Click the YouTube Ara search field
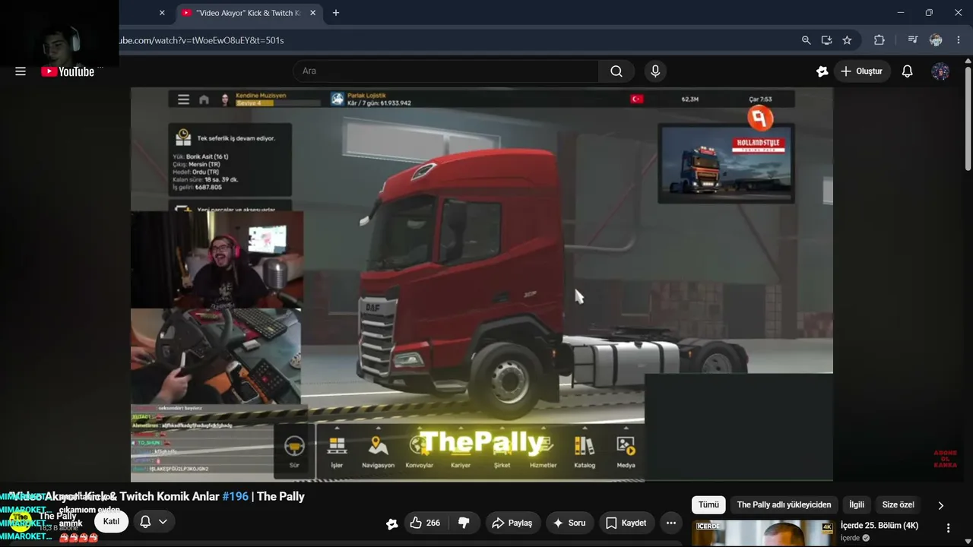The width and height of the screenshot is (973, 547). (x=445, y=71)
